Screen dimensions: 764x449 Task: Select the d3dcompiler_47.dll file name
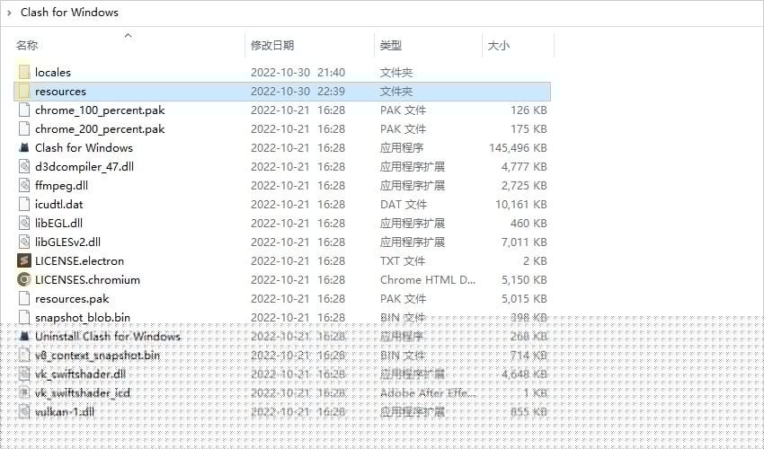(x=84, y=166)
